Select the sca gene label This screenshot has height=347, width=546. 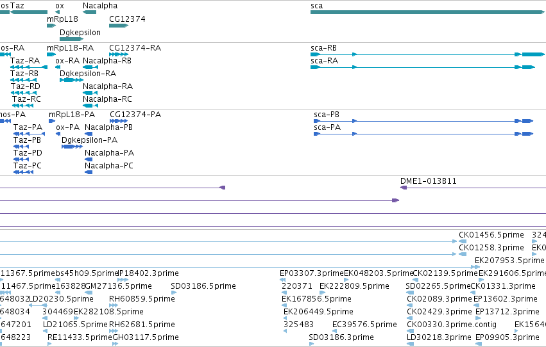(x=316, y=6)
